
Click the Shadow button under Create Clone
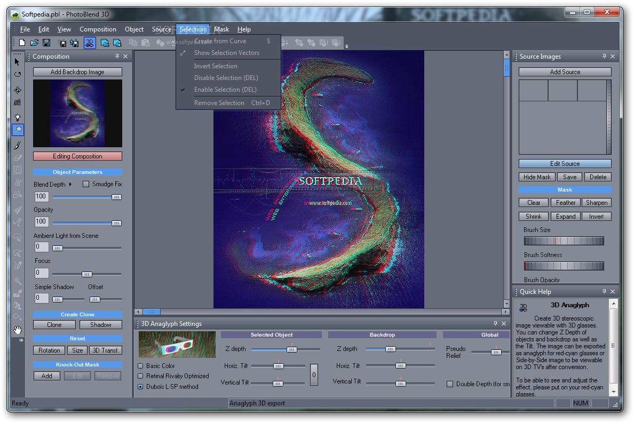tap(101, 324)
